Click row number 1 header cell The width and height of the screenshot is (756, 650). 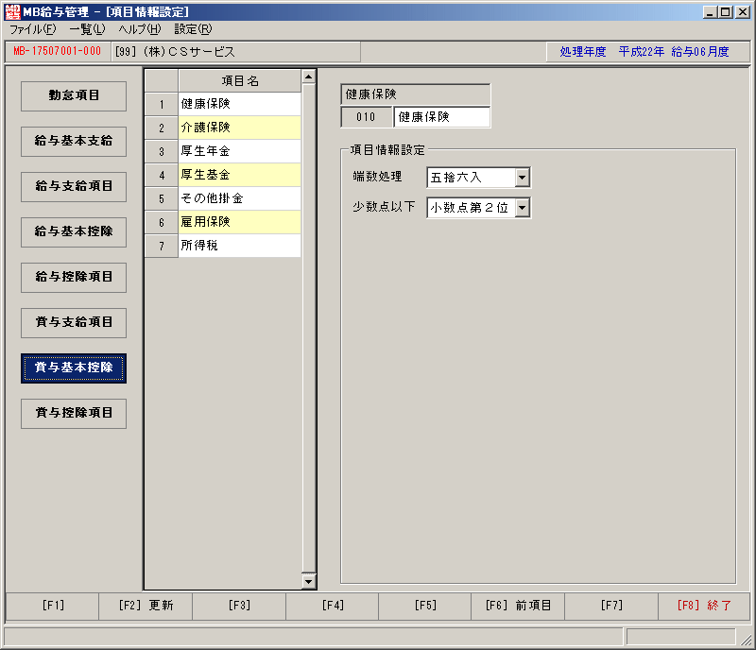[162, 104]
